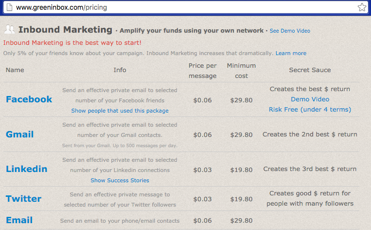The image size is (371, 230).
Task: Select the $29.80 minimum cost in Facebook row
Action: (241, 100)
